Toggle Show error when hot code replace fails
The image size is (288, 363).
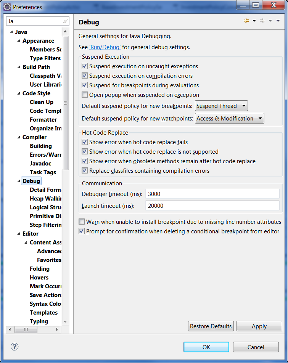[x=85, y=142]
